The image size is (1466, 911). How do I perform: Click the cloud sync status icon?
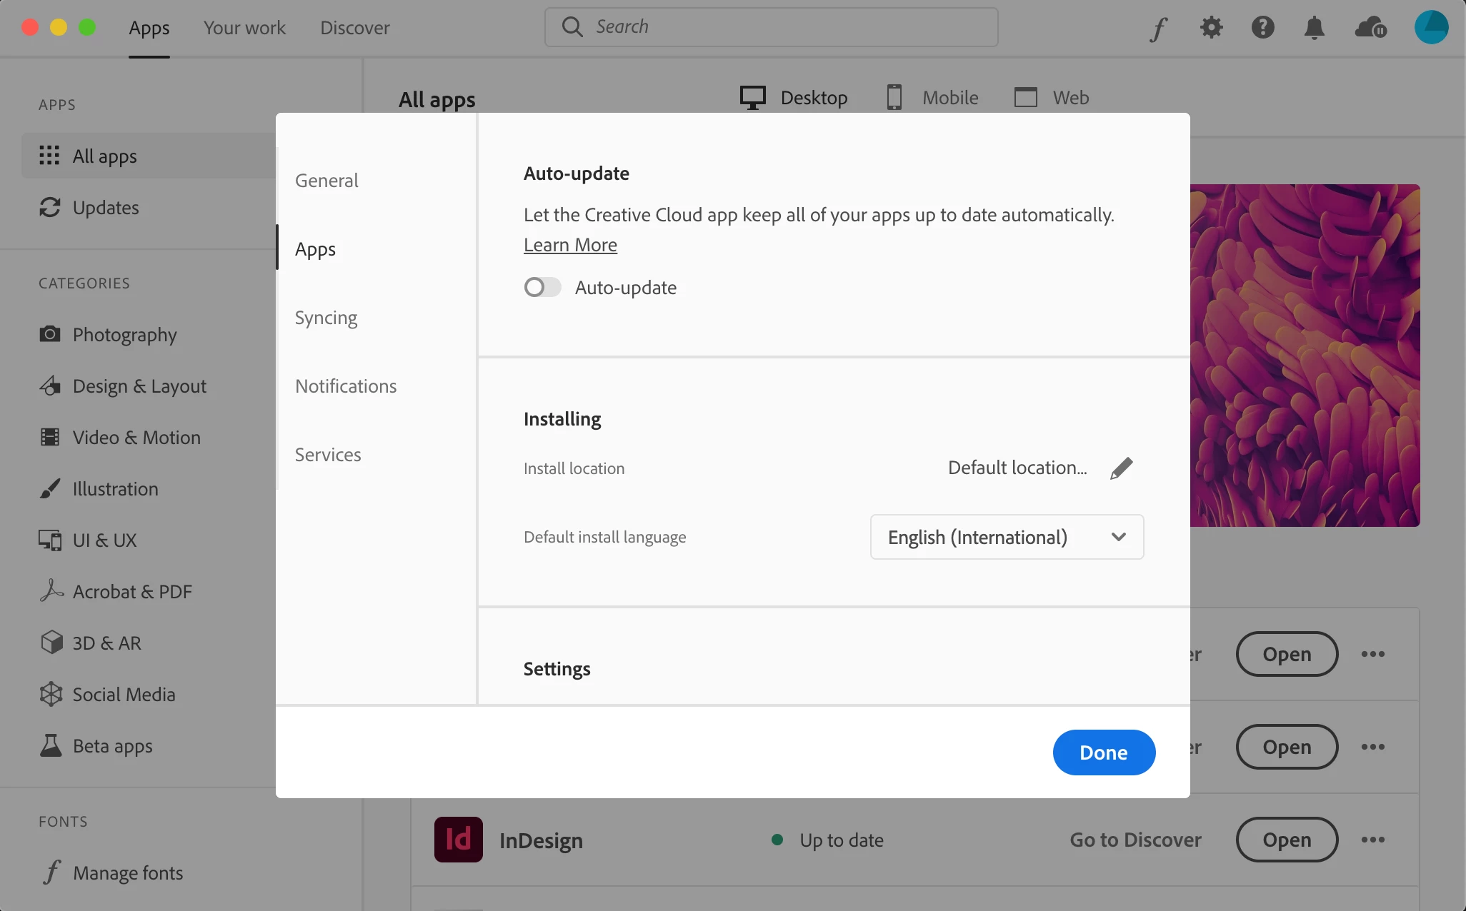click(x=1370, y=28)
